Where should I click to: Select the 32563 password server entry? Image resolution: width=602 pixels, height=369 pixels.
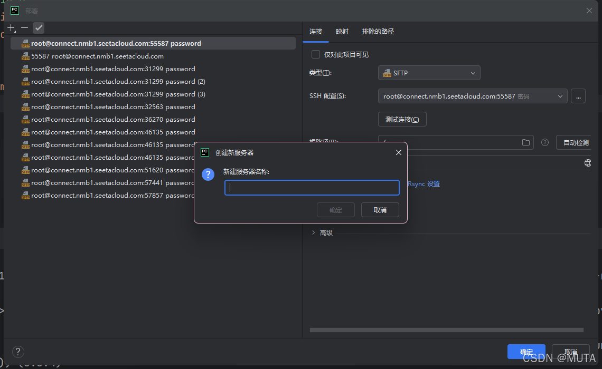(x=113, y=107)
